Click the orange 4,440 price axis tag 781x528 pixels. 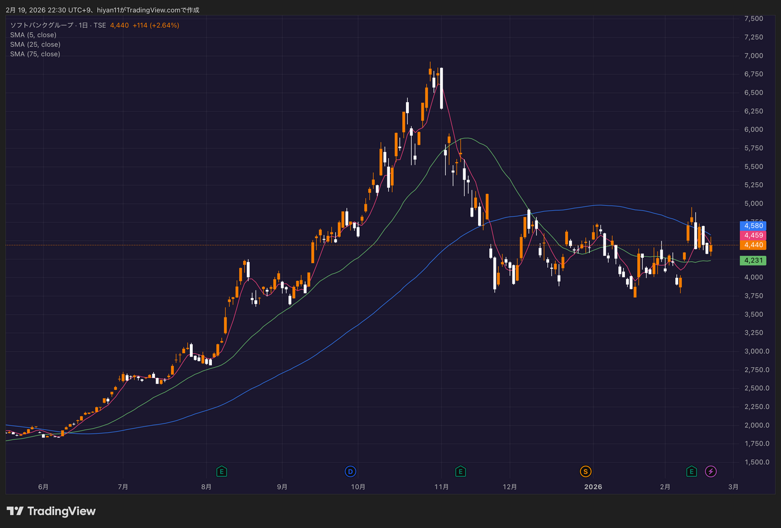click(753, 245)
